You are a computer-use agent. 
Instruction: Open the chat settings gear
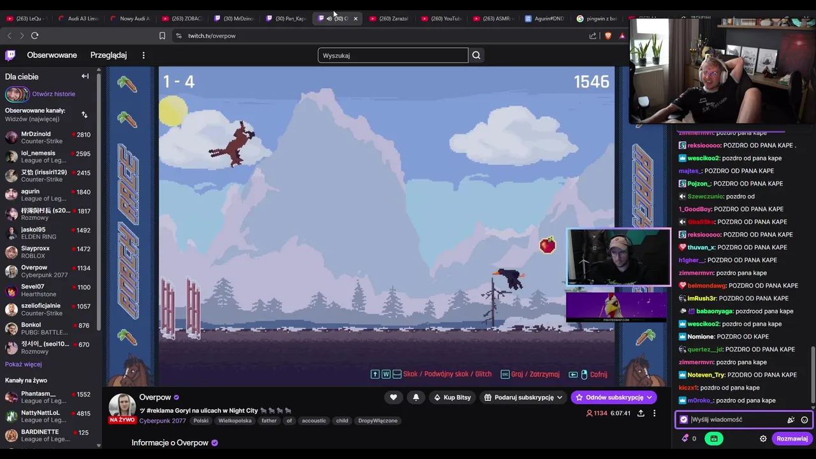(763, 439)
